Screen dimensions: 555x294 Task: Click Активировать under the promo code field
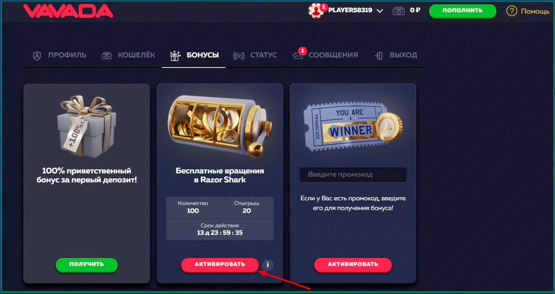(x=353, y=265)
